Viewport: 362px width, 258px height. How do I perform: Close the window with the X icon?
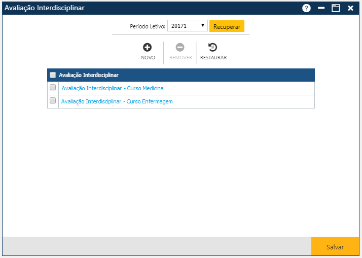(x=350, y=8)
